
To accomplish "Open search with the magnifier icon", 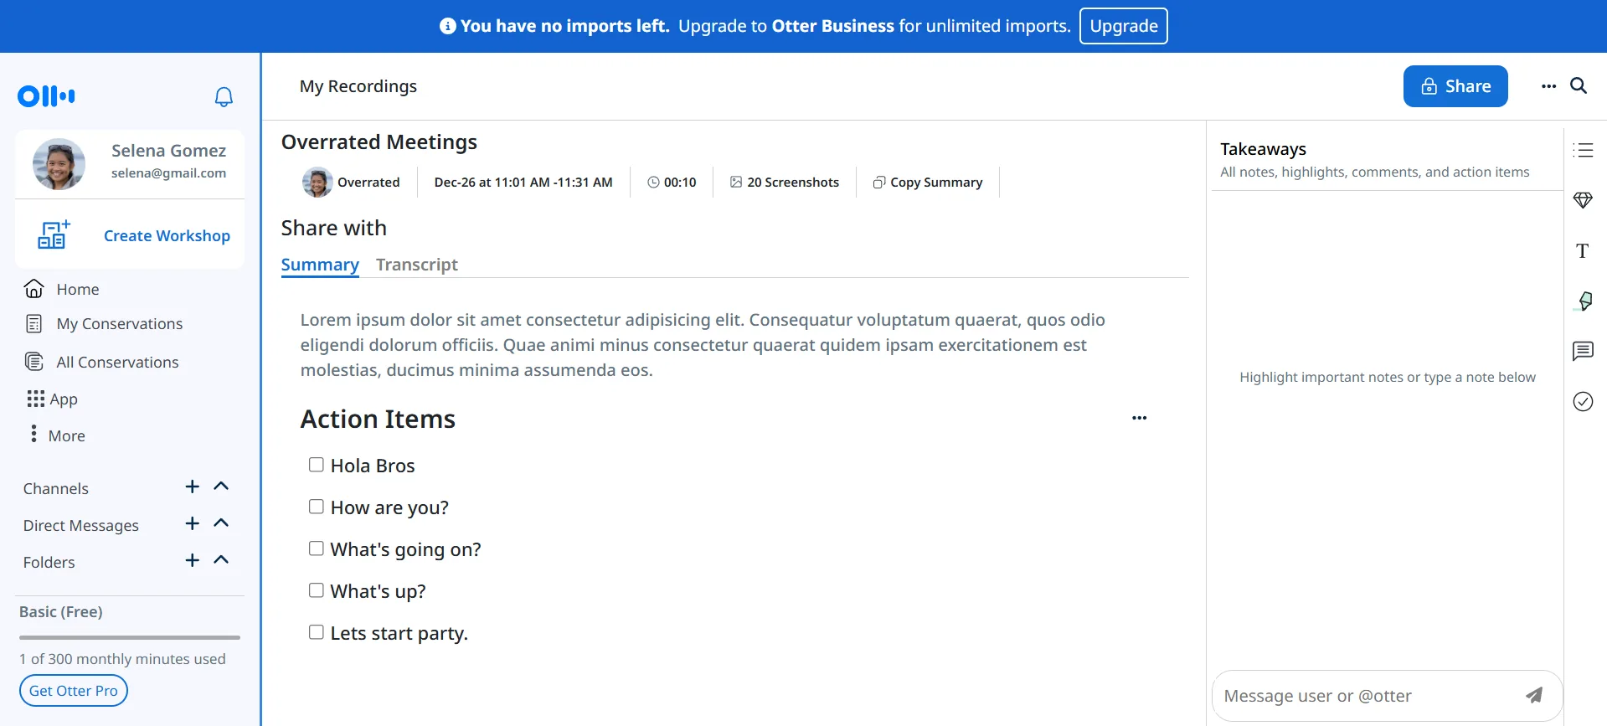I will coord(1579,85).
